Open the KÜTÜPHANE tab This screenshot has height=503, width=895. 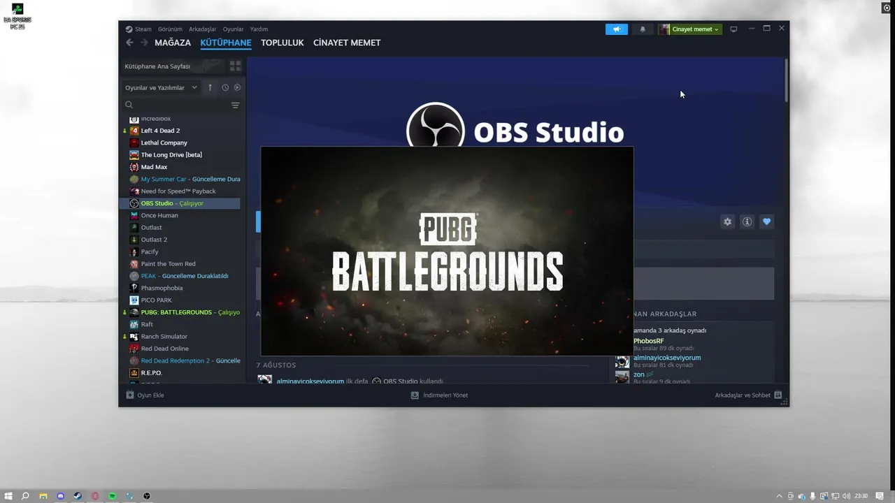tap(226, 43)
